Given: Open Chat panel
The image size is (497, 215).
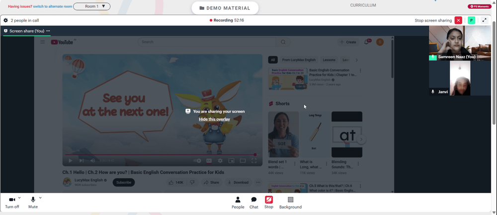Looking at the screenshot, I should [254, 203].
